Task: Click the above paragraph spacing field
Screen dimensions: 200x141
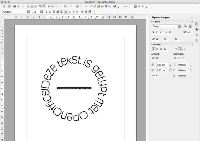Action: click(x=162, y=65)
